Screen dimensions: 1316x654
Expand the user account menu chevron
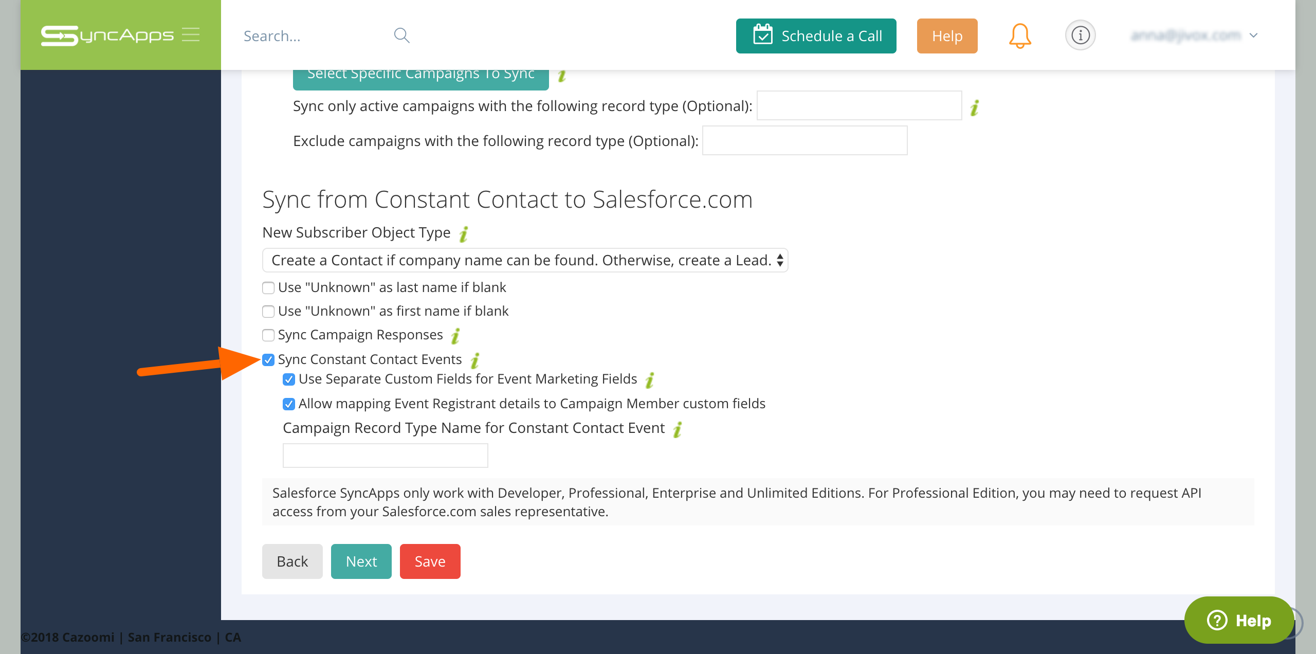coord(1254,35)
